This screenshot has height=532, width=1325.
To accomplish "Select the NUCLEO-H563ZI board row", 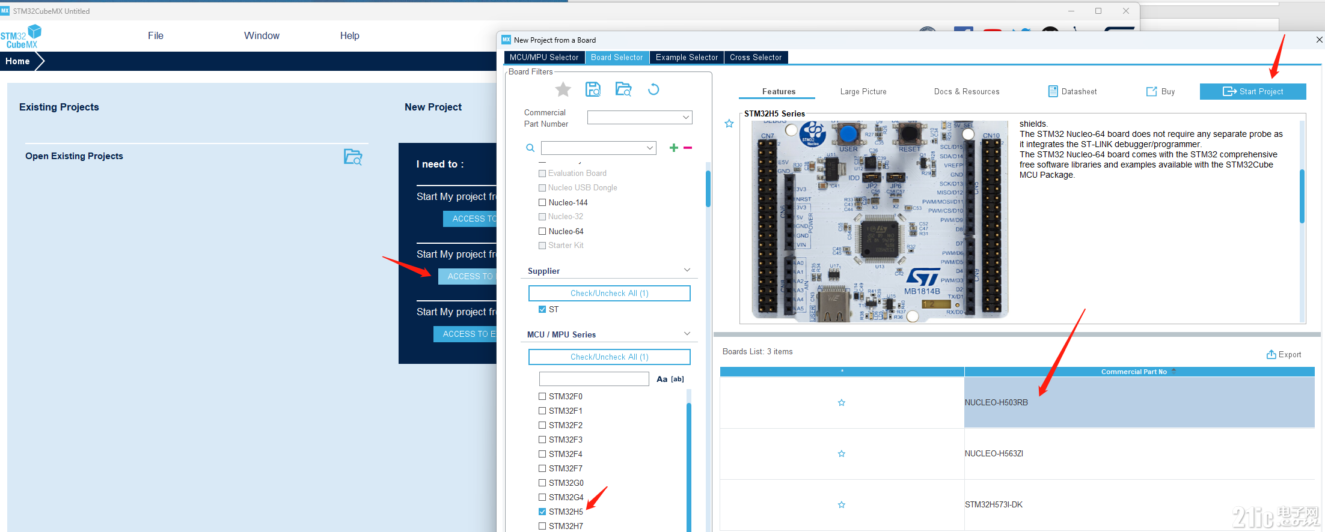I will point(1017,454).
